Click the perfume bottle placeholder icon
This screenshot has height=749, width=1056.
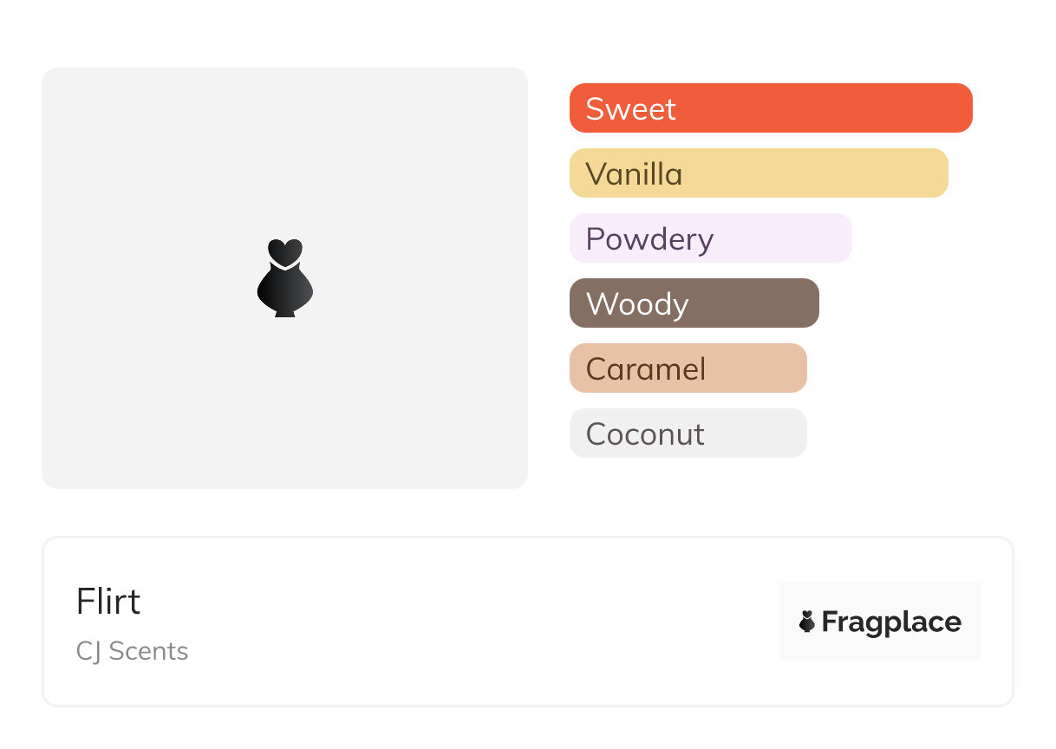[284, 278]
